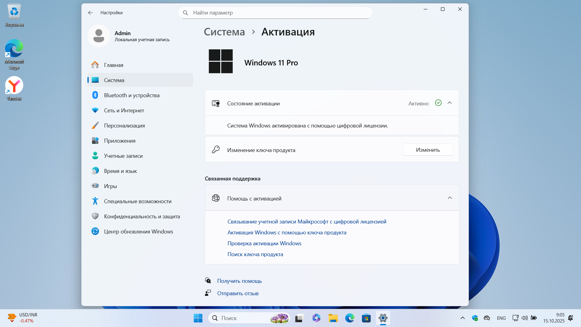Show hidden system tray icons
Viewport: 581px width, 327px height.
tap(462, 318)
